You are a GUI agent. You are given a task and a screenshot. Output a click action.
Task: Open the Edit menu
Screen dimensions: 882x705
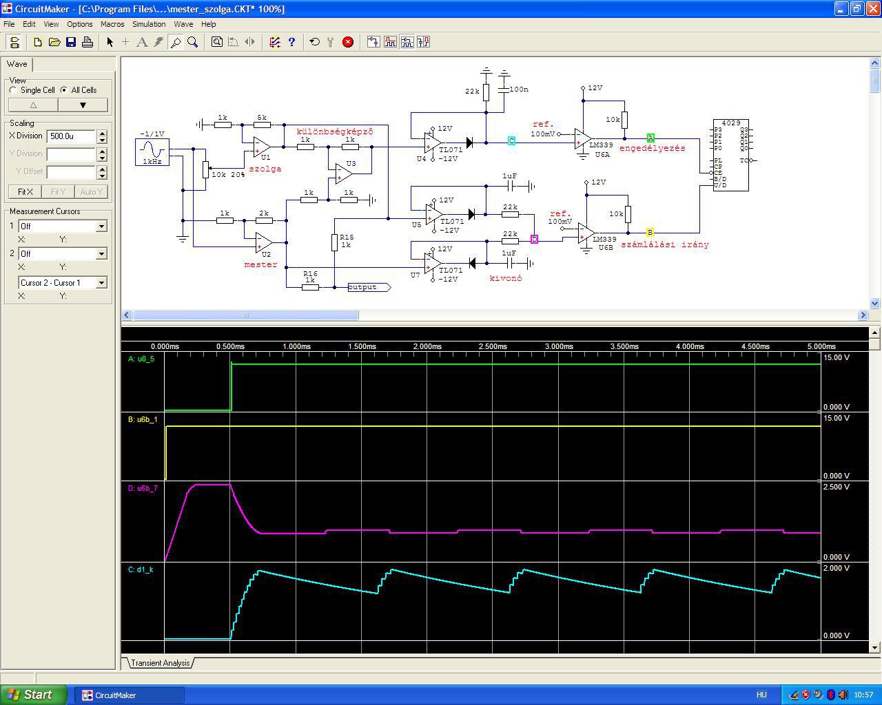click(29, 24)
